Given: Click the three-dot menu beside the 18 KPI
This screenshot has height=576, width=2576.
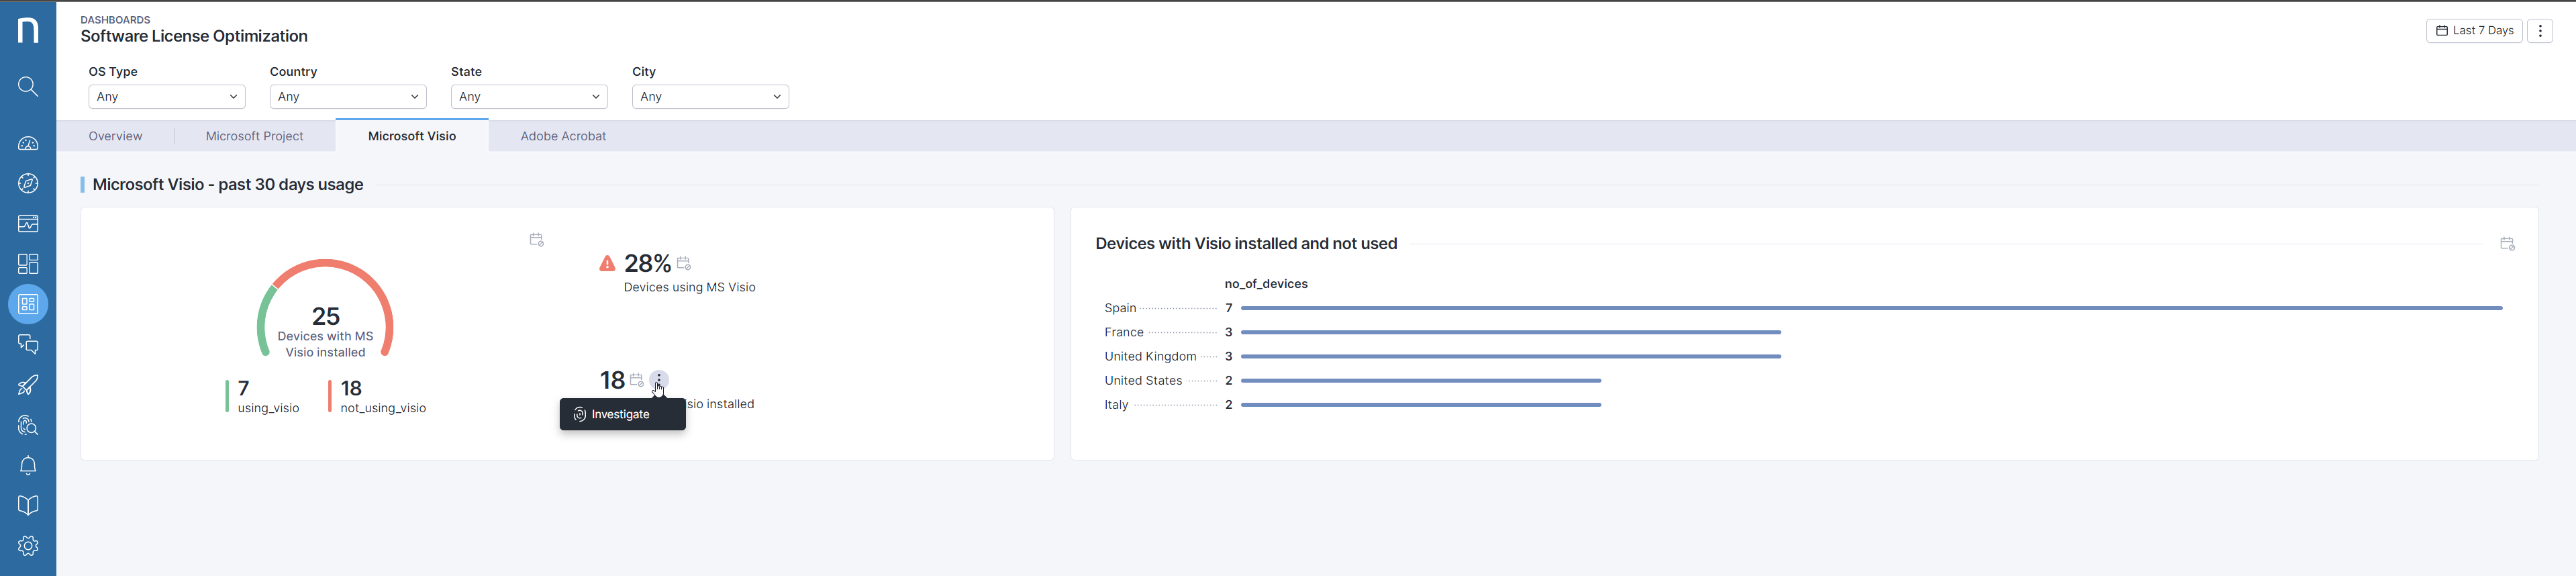Looking at the screenshot, I should point(659,380).
